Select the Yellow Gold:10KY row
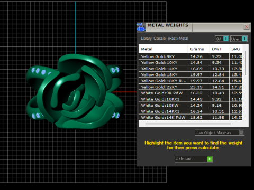The height and width of the screenshot is (190, 254). click(x=190, y=63)
